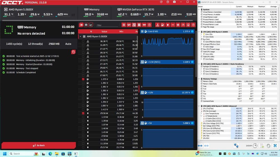This screenshot has height=157, width=280.
Task: Open HWiNFO sensor settings gear
Action: [x=269, y=146]
